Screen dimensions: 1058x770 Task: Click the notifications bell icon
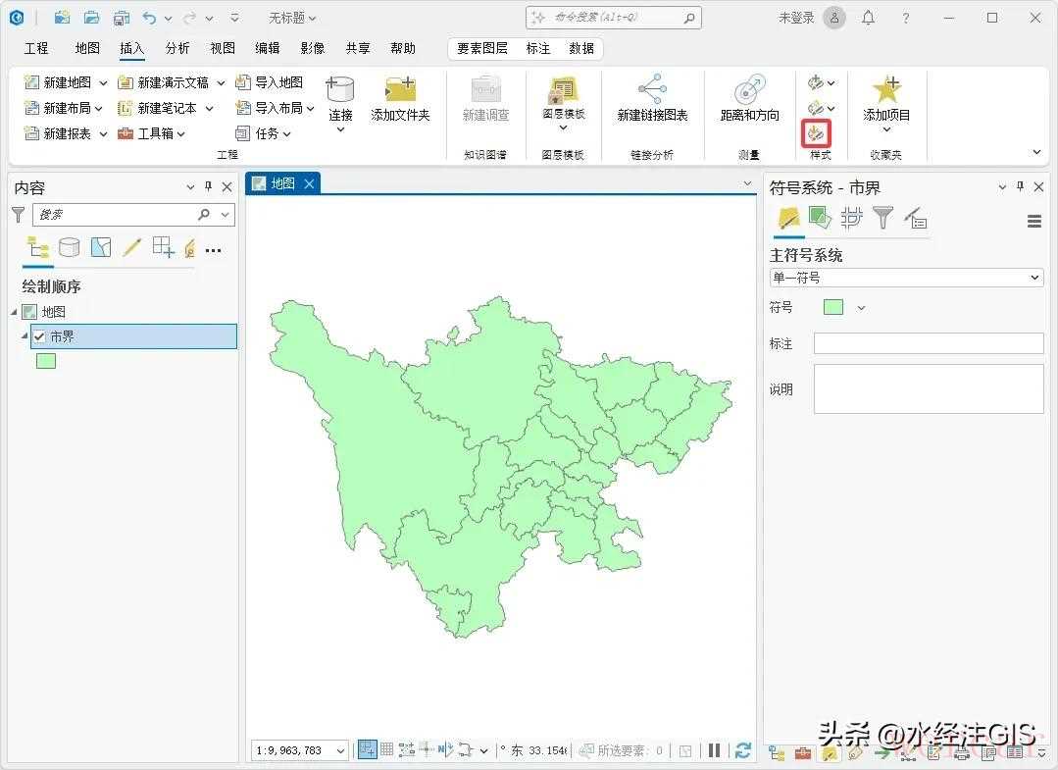868,18
